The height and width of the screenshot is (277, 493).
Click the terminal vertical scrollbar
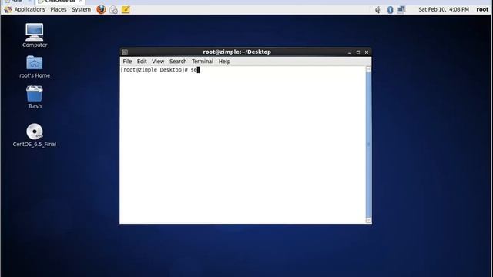point(368,145)
